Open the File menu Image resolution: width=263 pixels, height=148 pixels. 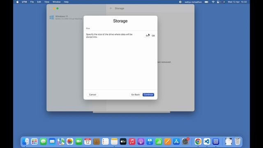coord(32,2)
